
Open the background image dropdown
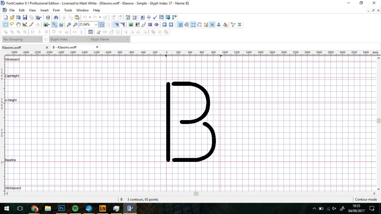pos(49,24)
